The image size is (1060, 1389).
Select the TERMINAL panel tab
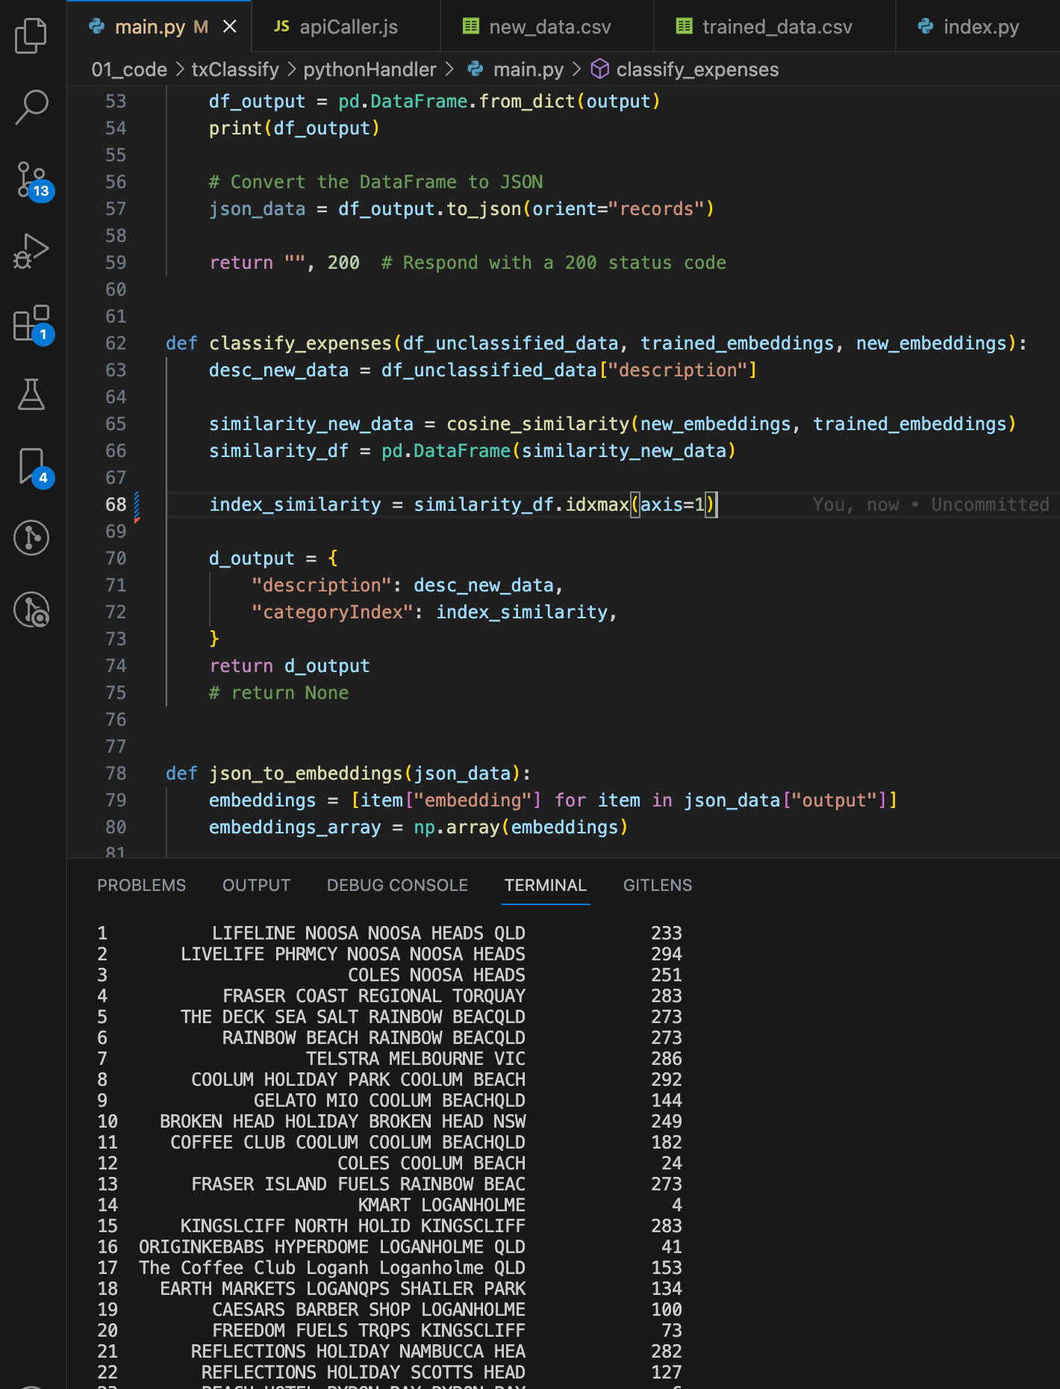(546, 885)
